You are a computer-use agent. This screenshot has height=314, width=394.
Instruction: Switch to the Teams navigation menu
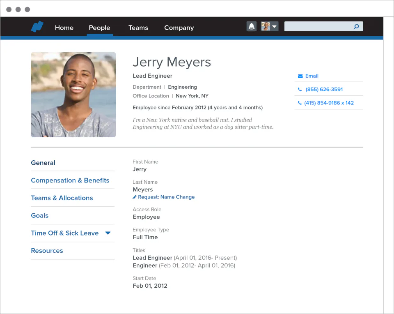pos(138,28)
